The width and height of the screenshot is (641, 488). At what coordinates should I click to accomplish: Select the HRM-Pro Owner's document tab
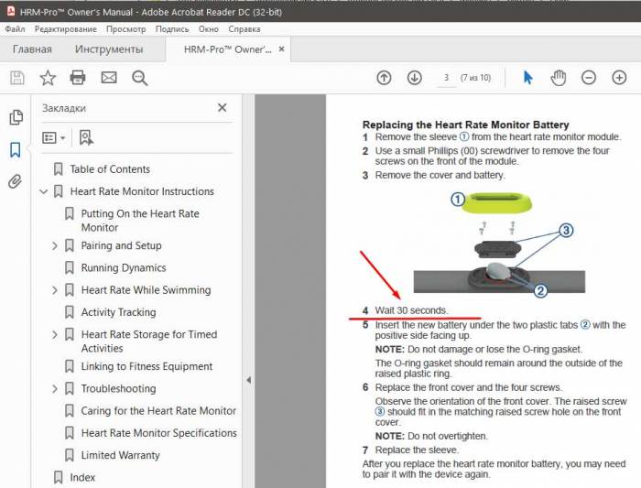pos(227,49)
